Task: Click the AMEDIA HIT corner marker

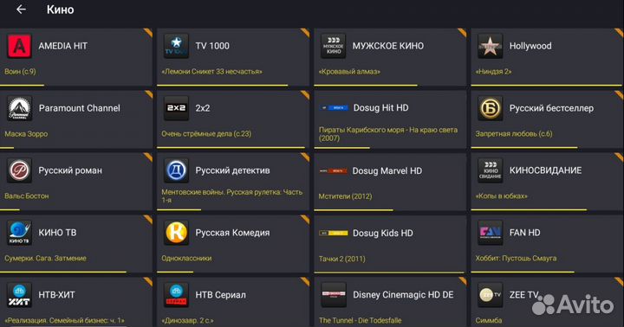Action: [x=148, y=33]
